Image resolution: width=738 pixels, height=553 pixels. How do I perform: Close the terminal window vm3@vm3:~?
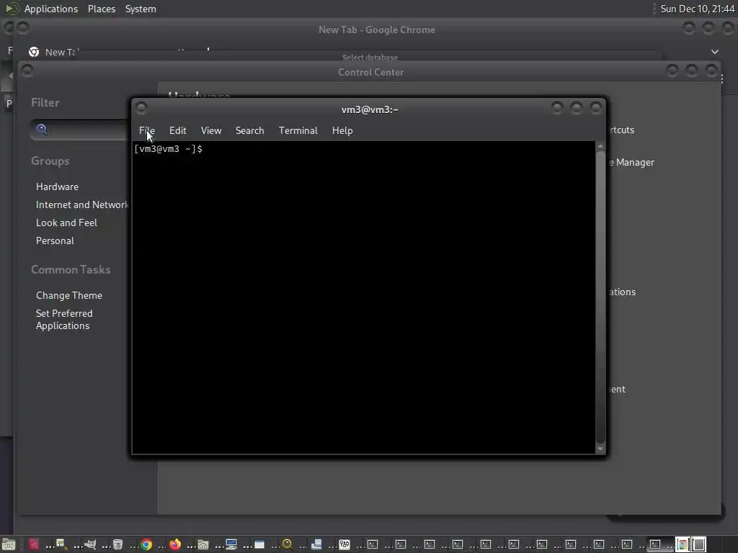596,109
